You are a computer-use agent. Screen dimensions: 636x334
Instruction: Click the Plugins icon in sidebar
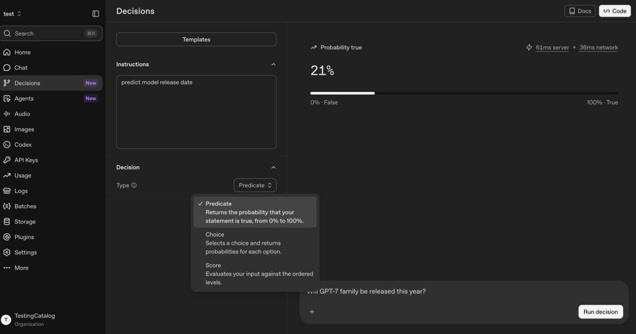(7, 237)
